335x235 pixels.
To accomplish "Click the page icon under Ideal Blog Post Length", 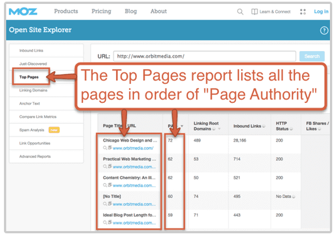I will (x=110, y=222).
